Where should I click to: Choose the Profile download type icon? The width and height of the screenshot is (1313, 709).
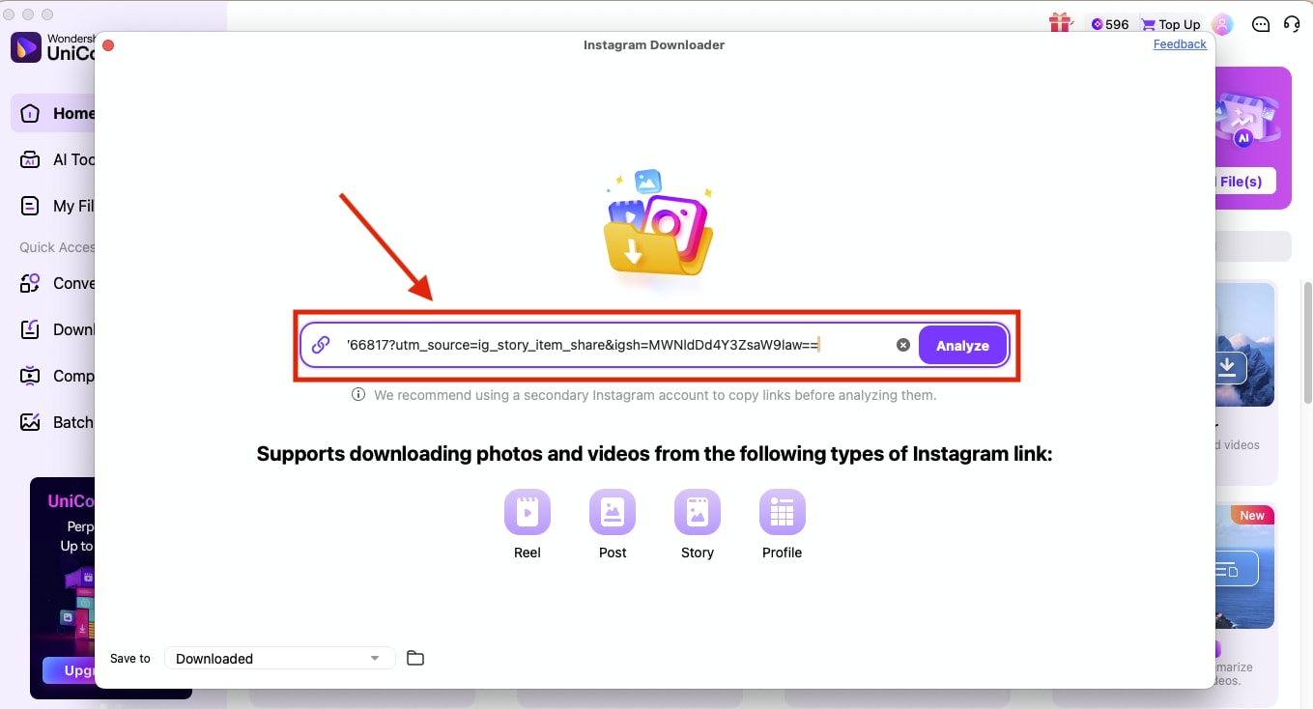pos(782,512)
